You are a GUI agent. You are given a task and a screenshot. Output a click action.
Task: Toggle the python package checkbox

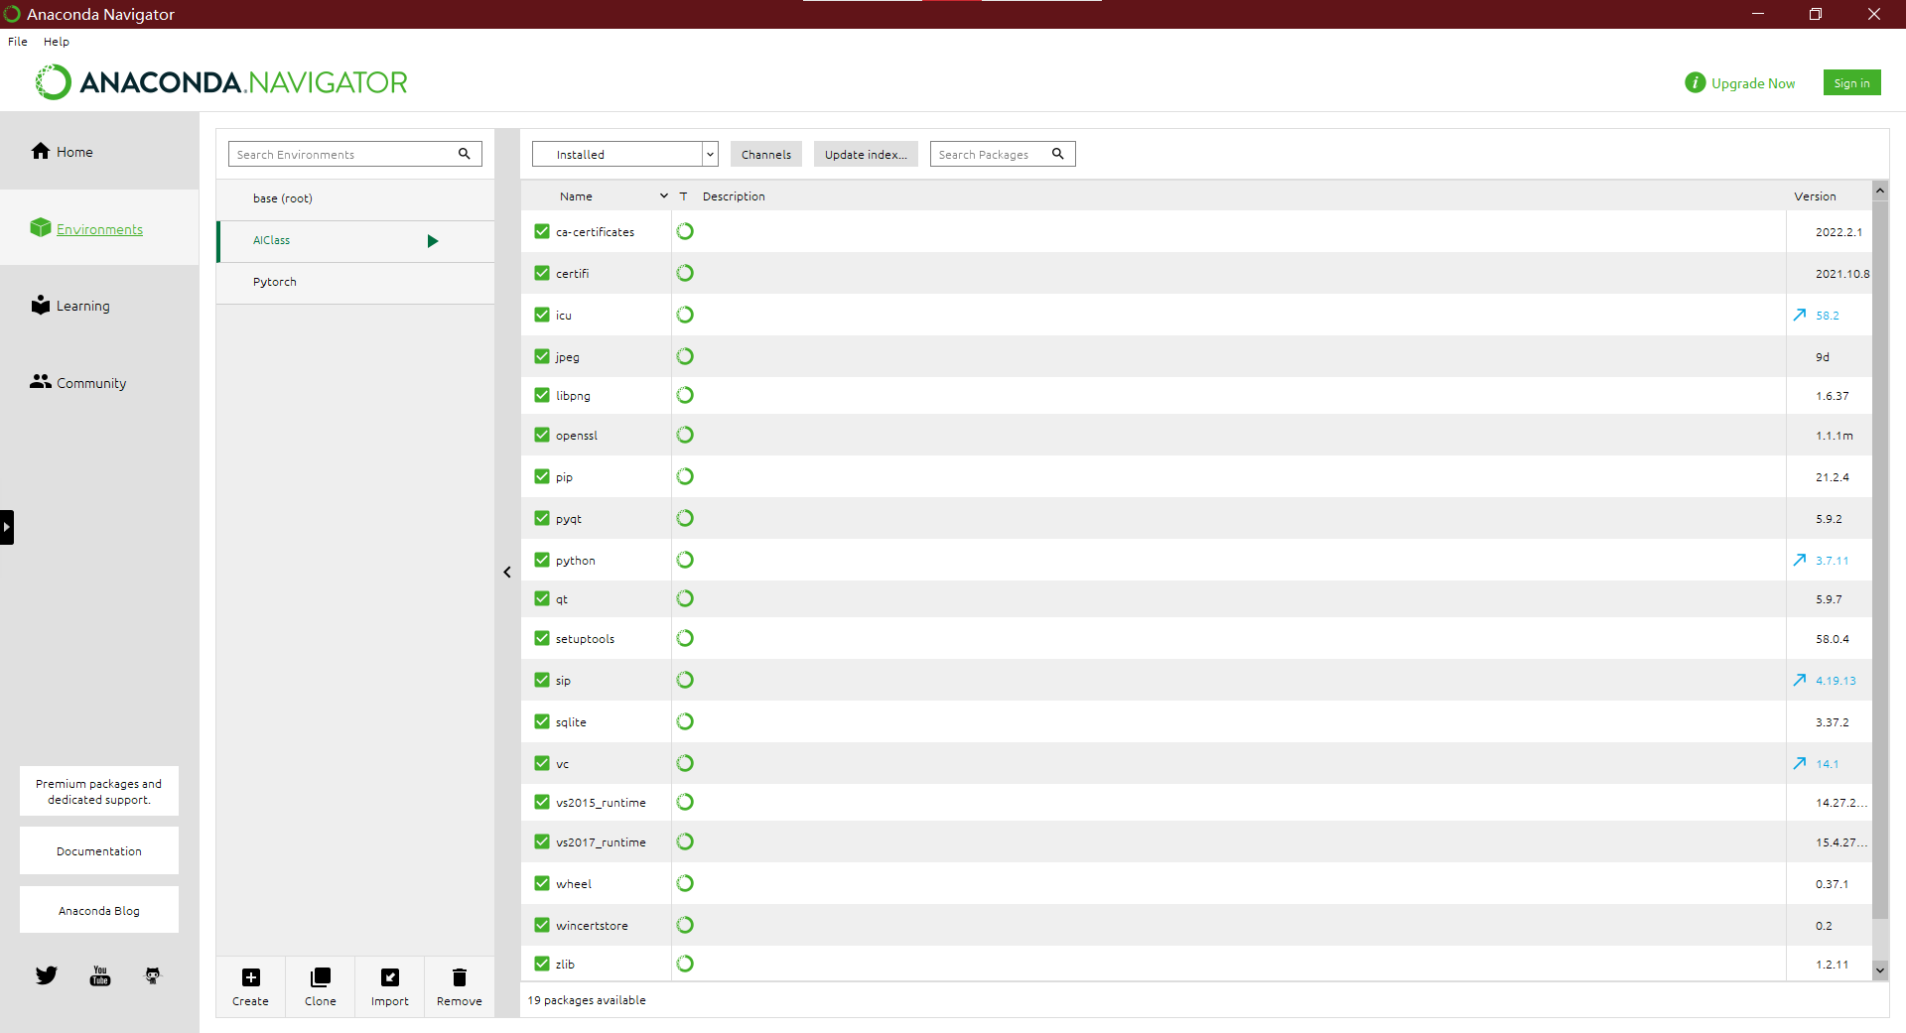coord(542,560)
